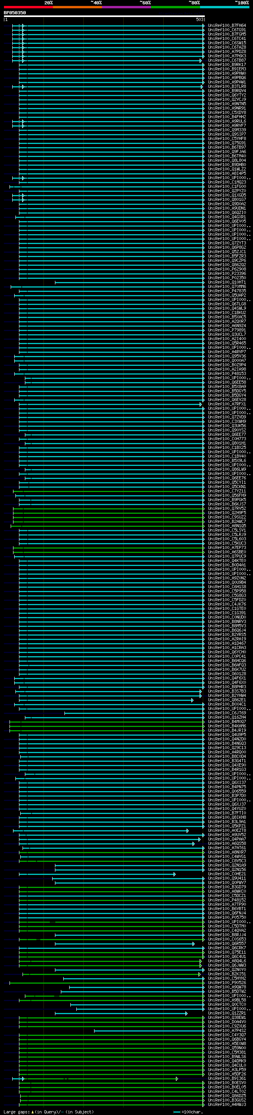Click the white query sequence bar
253x1115 pixels.
[x=104, y=16]
